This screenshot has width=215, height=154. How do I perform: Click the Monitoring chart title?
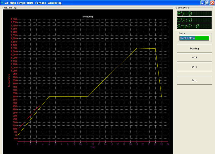(88, 17)
